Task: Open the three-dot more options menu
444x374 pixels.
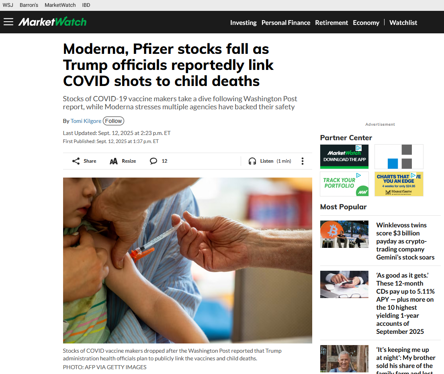Action: click(303, 161)
